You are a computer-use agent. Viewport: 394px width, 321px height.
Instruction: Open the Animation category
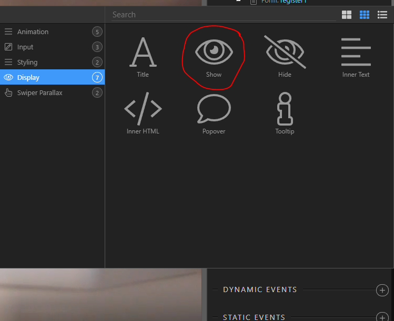tap(52, 32)
